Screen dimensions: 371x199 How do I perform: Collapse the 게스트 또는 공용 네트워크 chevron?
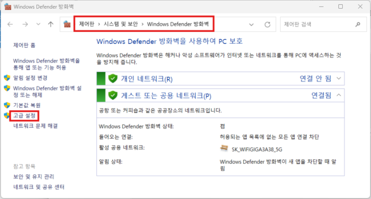[x=338, y=95]
